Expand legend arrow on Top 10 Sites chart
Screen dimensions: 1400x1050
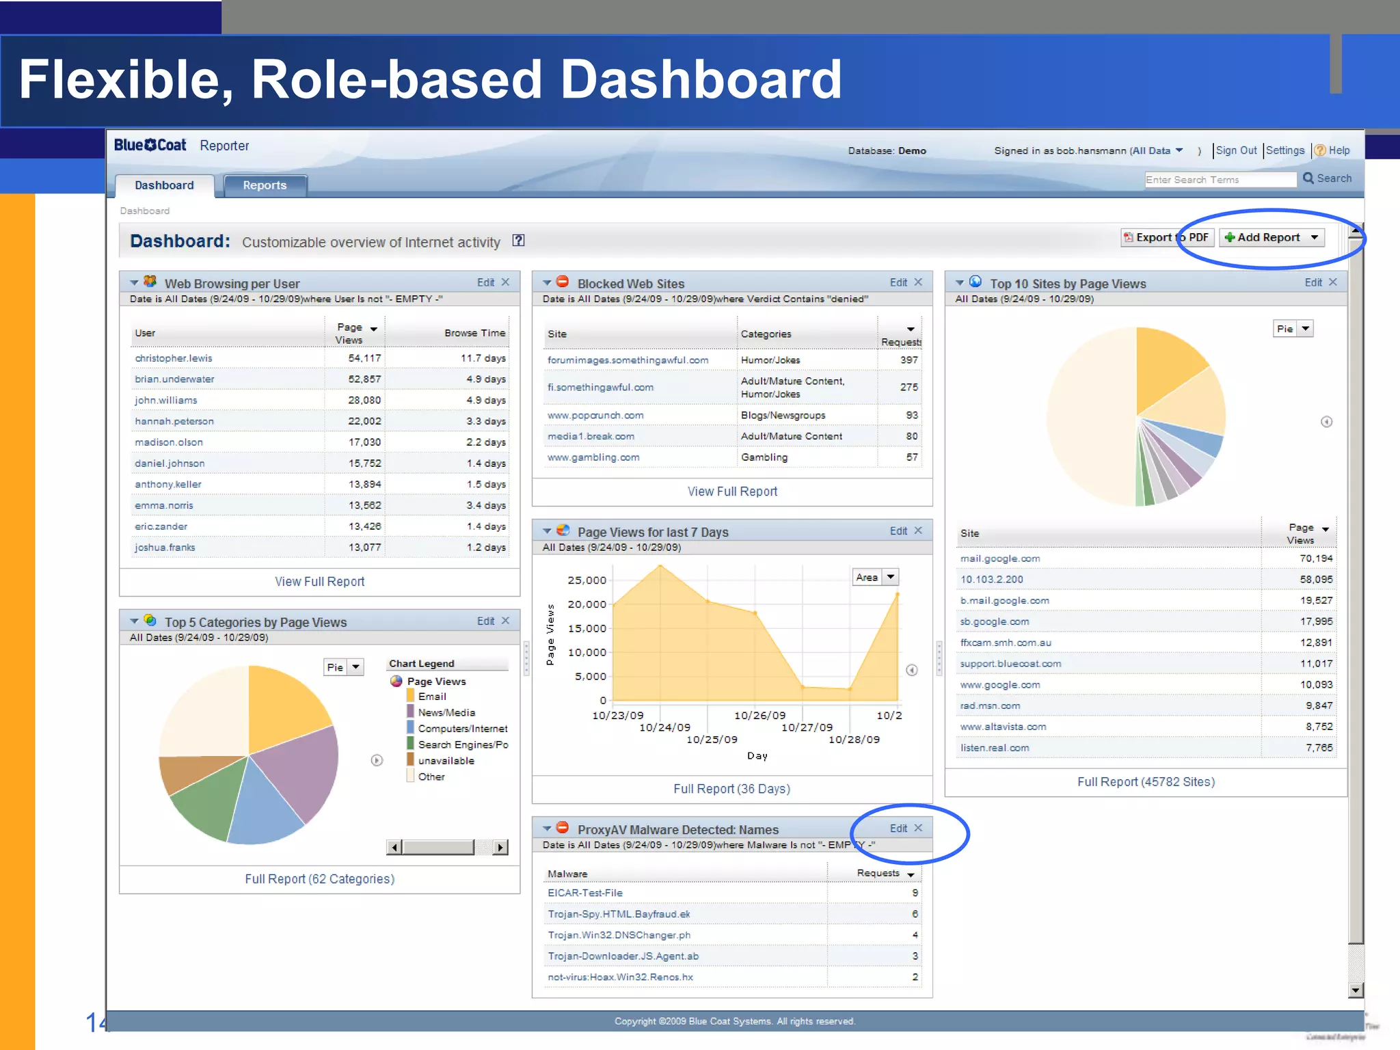[1326, 422]
